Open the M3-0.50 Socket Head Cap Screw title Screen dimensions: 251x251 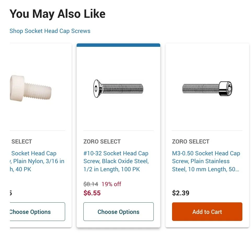pyautogui.click(x=206, y=161)
